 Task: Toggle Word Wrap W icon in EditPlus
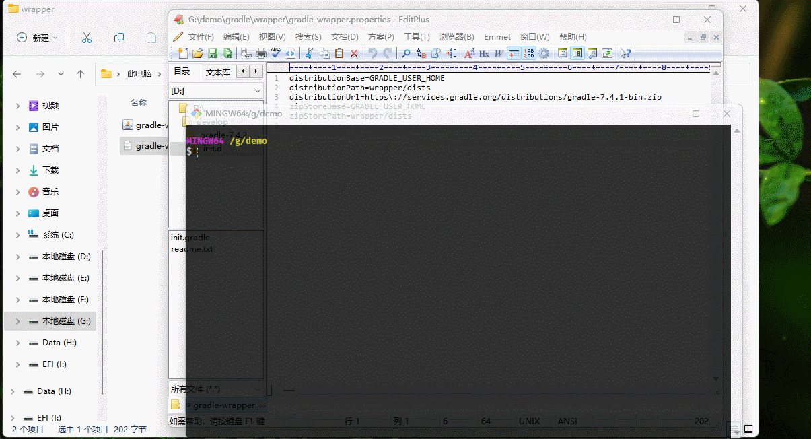499,53
